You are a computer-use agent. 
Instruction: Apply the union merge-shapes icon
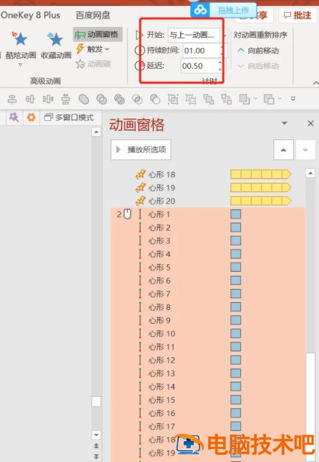[x=84, y=99]
